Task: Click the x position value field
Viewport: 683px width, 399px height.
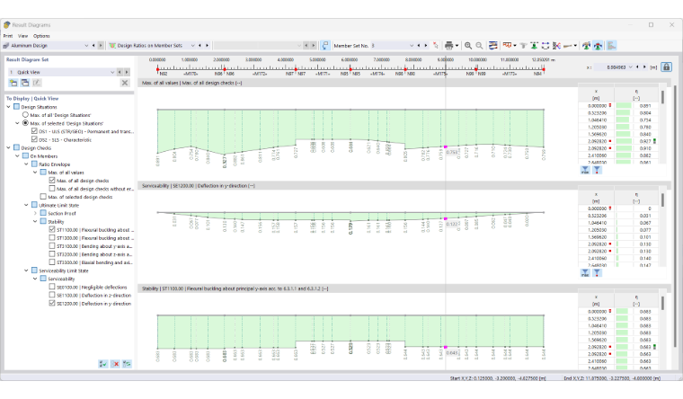Action: [611, 67]
